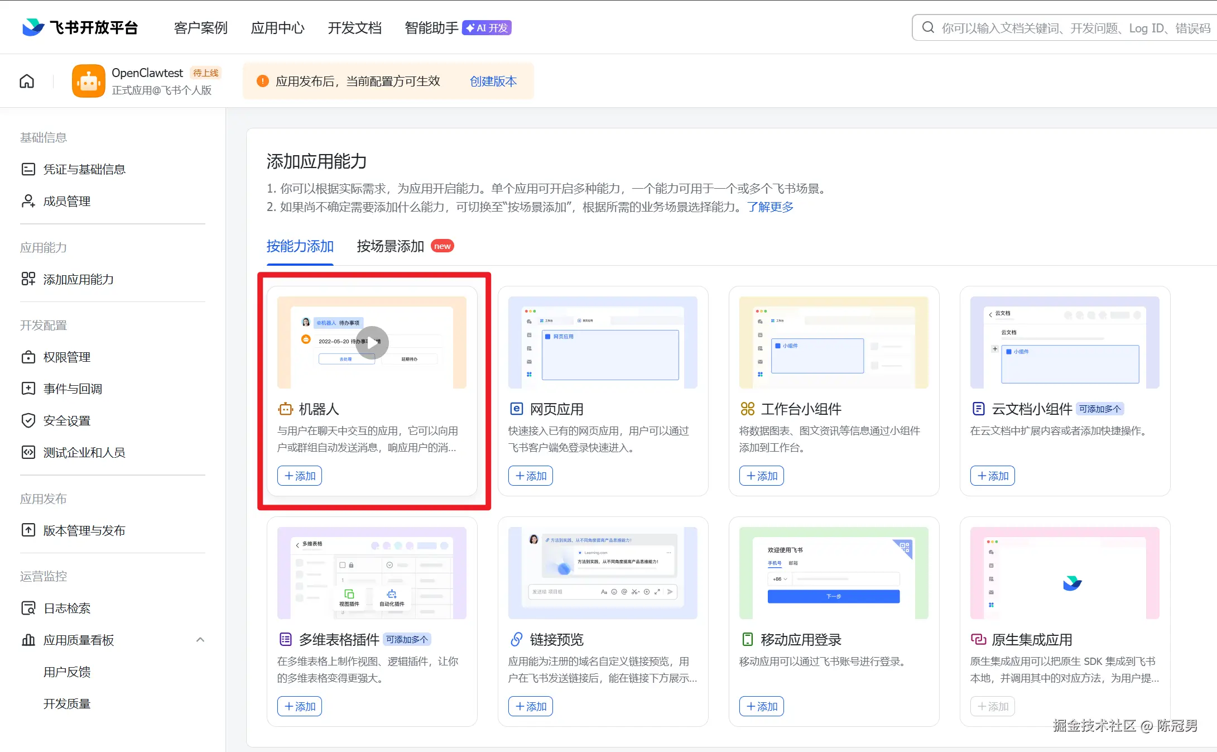Click the 了解更多 link in the description
Screen dimensions: 1217x752
[x=771, y=207]
